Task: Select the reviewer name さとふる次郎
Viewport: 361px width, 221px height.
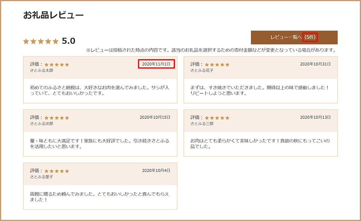Action: pyautogui.click(x=41, y=124)
